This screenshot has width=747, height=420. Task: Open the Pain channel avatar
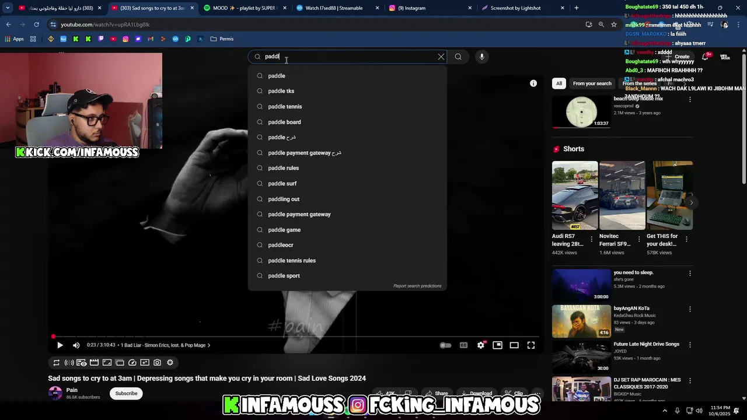point(55,393)
